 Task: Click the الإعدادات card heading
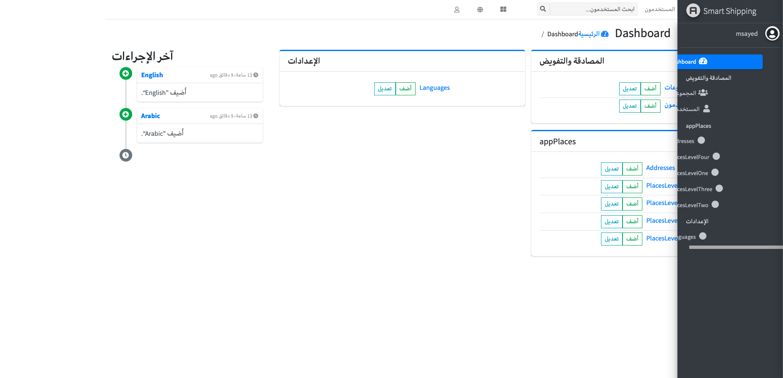[x=304, y=61]
